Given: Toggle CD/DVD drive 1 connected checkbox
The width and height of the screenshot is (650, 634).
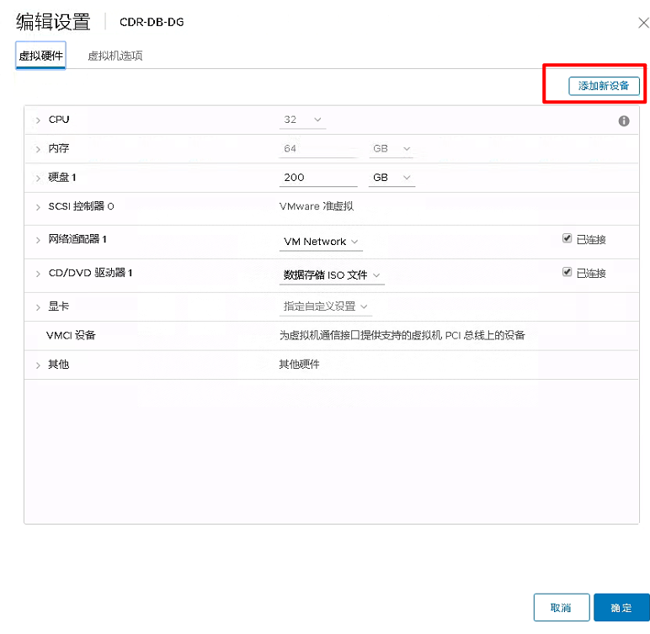Looking at the screenshot, I should pyautogui.click(x=567, y=273).
